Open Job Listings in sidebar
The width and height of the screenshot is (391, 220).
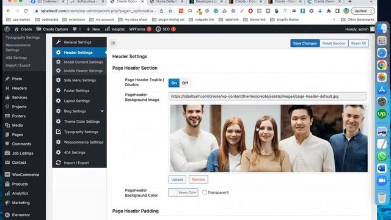(23, 153)
